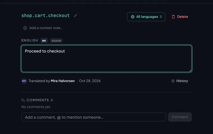Click the shop.cart.checkout key name
The image size is (213, 134).
(45, 16)
